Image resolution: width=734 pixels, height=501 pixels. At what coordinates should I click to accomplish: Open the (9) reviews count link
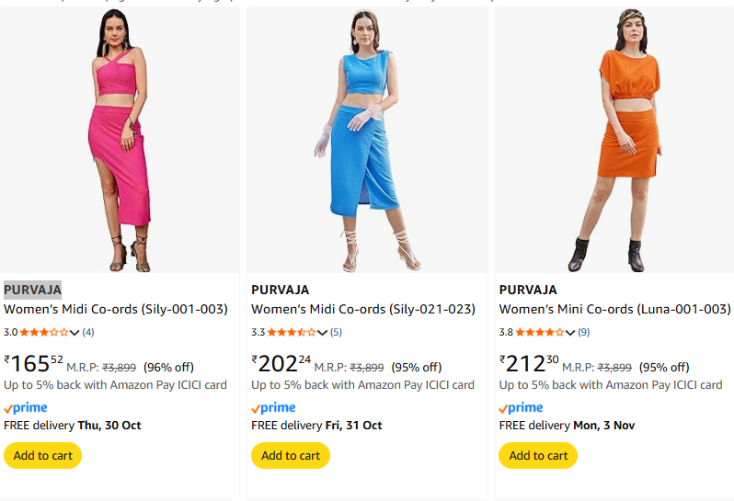point(584,332)
